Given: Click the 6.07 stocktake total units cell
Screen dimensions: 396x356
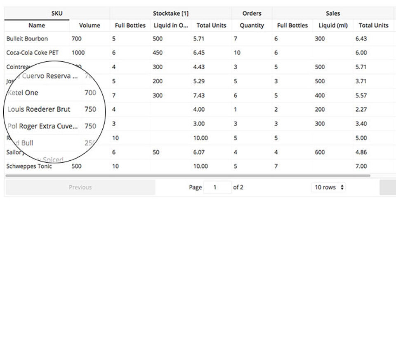Looking at the screenshot, I should 199,152.
